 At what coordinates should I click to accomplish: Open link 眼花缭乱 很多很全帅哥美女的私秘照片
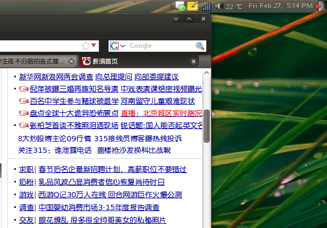click(x=103, y=220)
